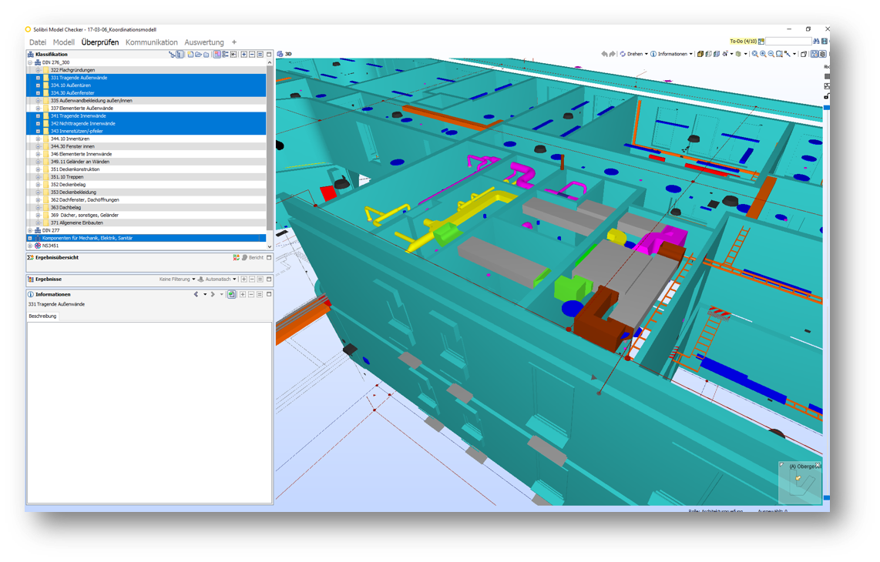This screenshot has width=880, height=562.
Task: Open the Auswertung tab
Action: point(203,42)
